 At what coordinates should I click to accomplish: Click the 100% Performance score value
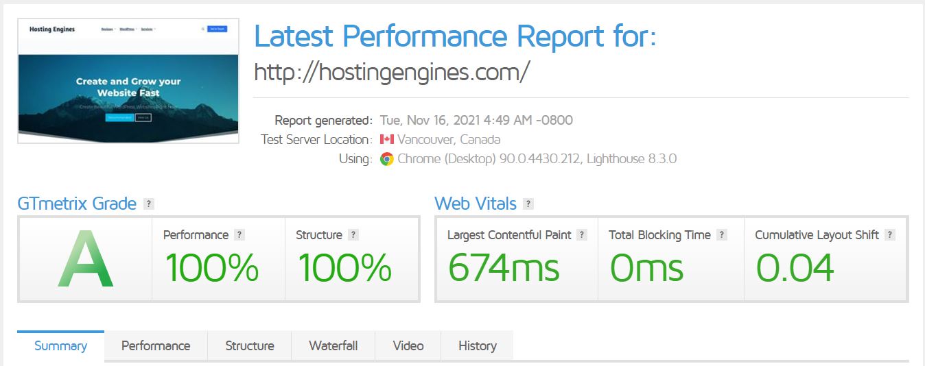(211, 267)
